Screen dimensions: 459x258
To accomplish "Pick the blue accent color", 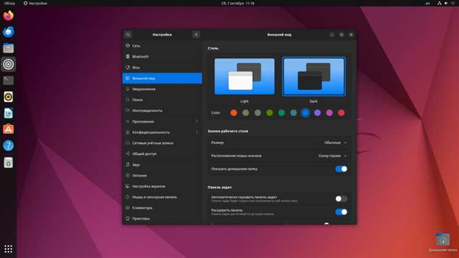I will (305, 113).
